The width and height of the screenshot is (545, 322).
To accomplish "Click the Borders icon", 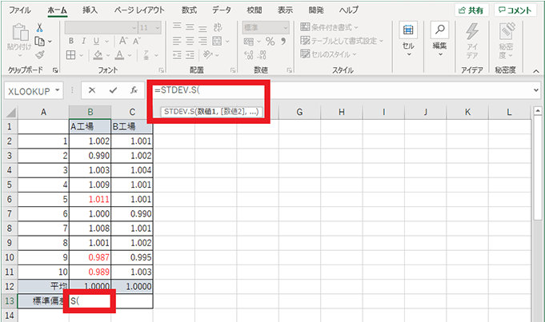I will [x=71, y=55].
